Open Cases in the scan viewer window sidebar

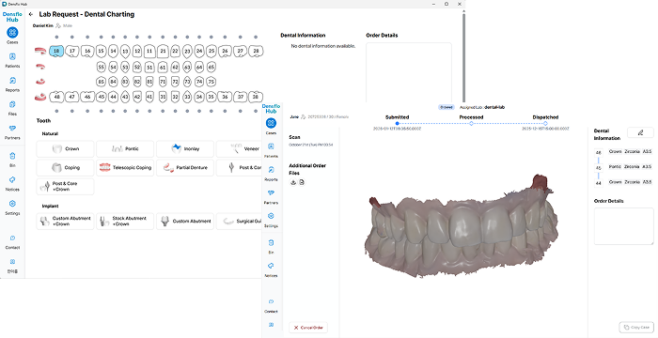pos(271,126)
